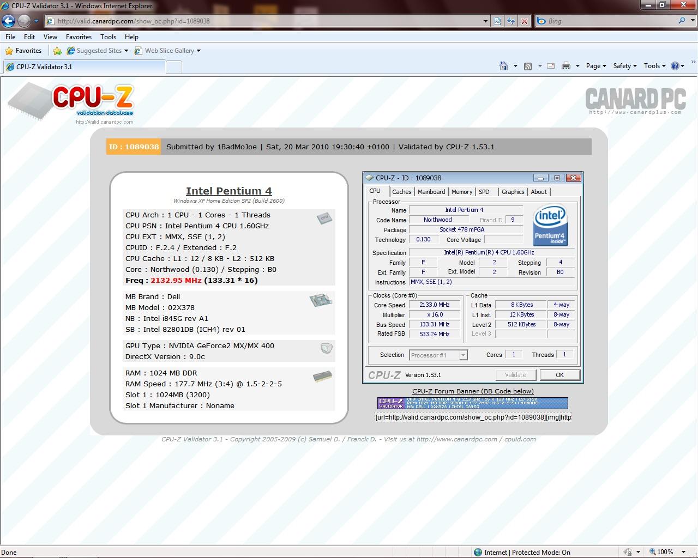Viewport: 698px width, 558px height.
Task: Click the OK button in CPU-Z
Action: 559,375
